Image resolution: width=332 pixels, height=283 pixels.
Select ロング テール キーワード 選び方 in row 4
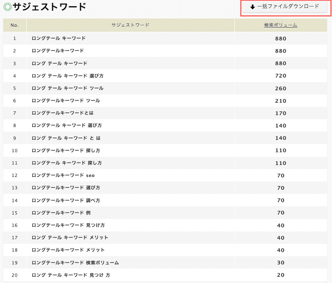point(67,75)
